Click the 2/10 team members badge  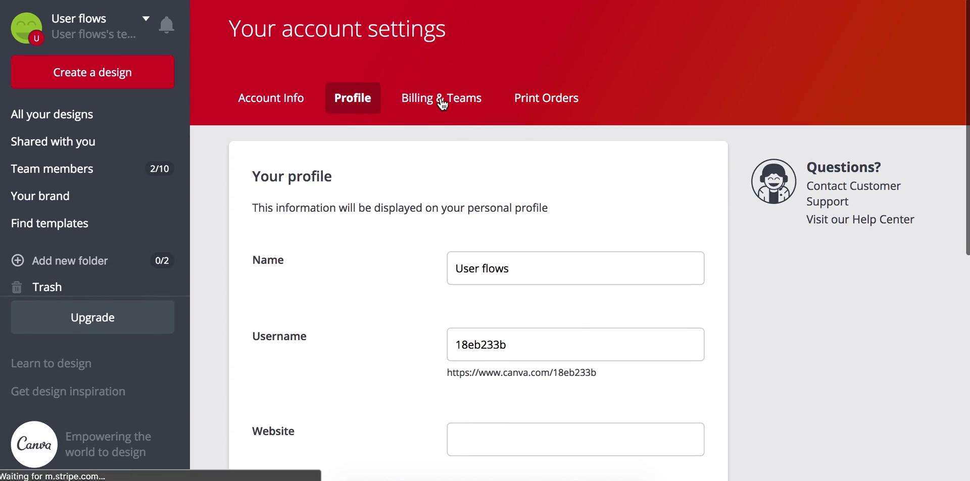(160, 169)
